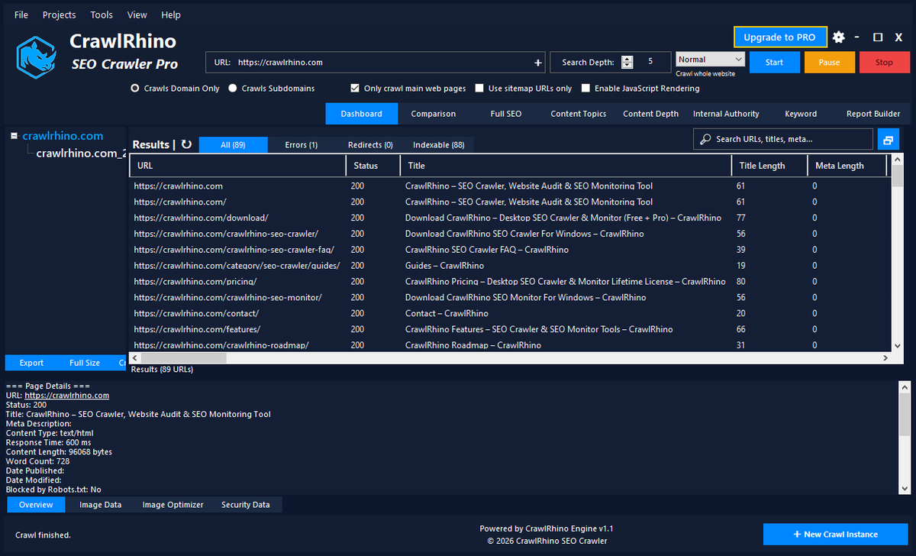This screenshot has height=556, width=916.
Task: Open the Help menu
Action: [x=171, y=15]
